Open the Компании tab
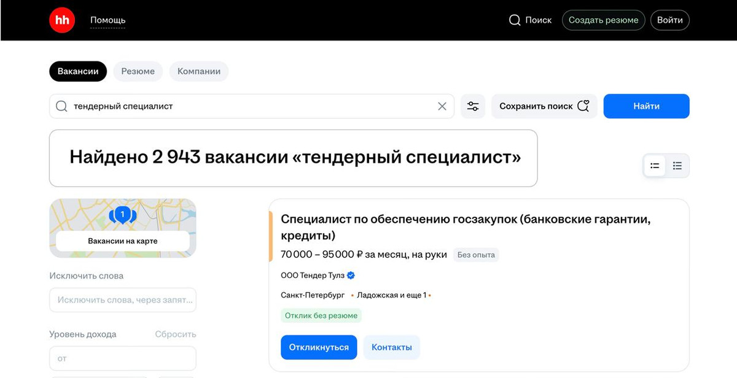 [199, 71]
